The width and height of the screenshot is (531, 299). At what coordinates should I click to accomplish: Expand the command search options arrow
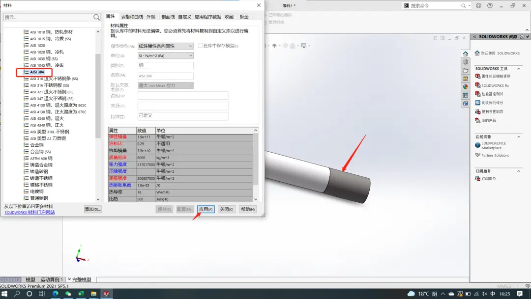[x=469, y=6]
